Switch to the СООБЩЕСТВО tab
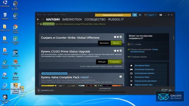Image resolution: width=189 pixels, height=106 pixels. tap(95, 19)
